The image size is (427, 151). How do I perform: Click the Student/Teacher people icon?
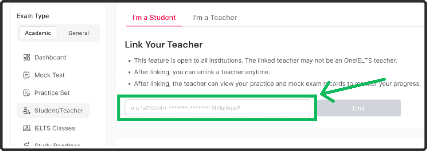pos(27,110)
